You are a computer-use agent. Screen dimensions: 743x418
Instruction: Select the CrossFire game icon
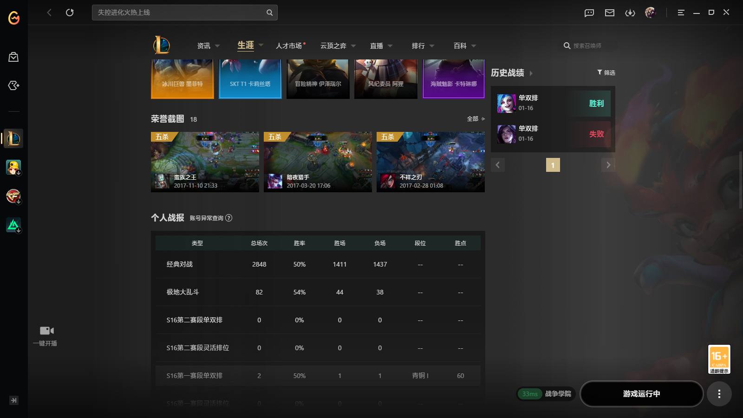click(13, 196)
